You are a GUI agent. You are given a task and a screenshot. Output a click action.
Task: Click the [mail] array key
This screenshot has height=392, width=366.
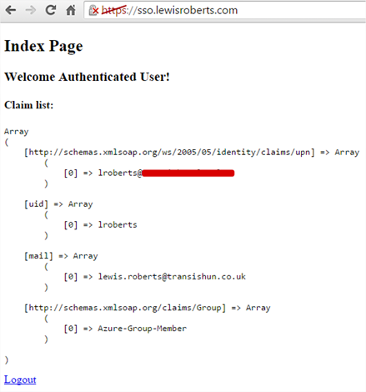(38, 256)
